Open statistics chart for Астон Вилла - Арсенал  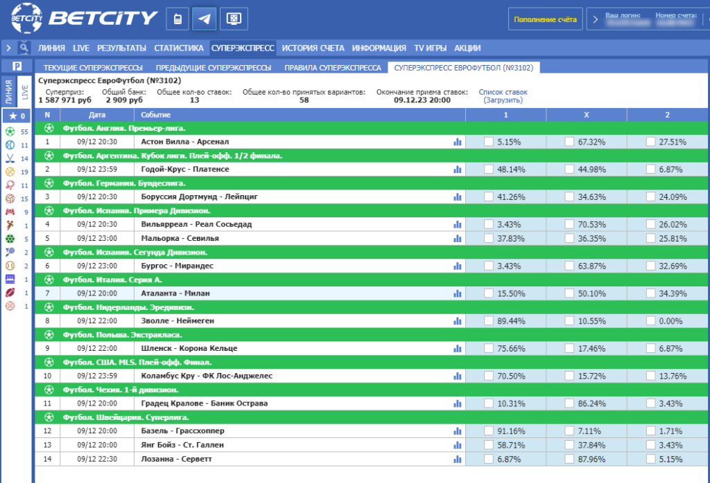coord(458,142)
